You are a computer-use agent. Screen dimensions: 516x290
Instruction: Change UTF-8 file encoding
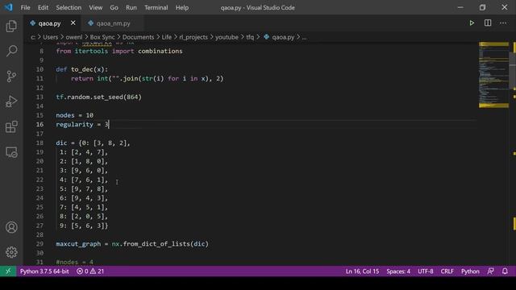tap(425, 271)
